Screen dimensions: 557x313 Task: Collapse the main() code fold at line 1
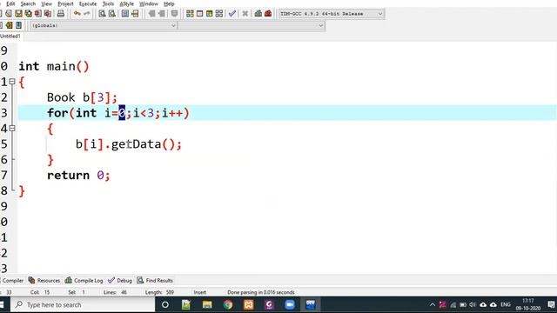click(x=12, y=82)
